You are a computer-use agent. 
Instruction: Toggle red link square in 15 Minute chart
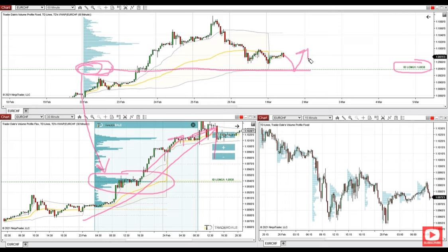click(x=432, y=118)
